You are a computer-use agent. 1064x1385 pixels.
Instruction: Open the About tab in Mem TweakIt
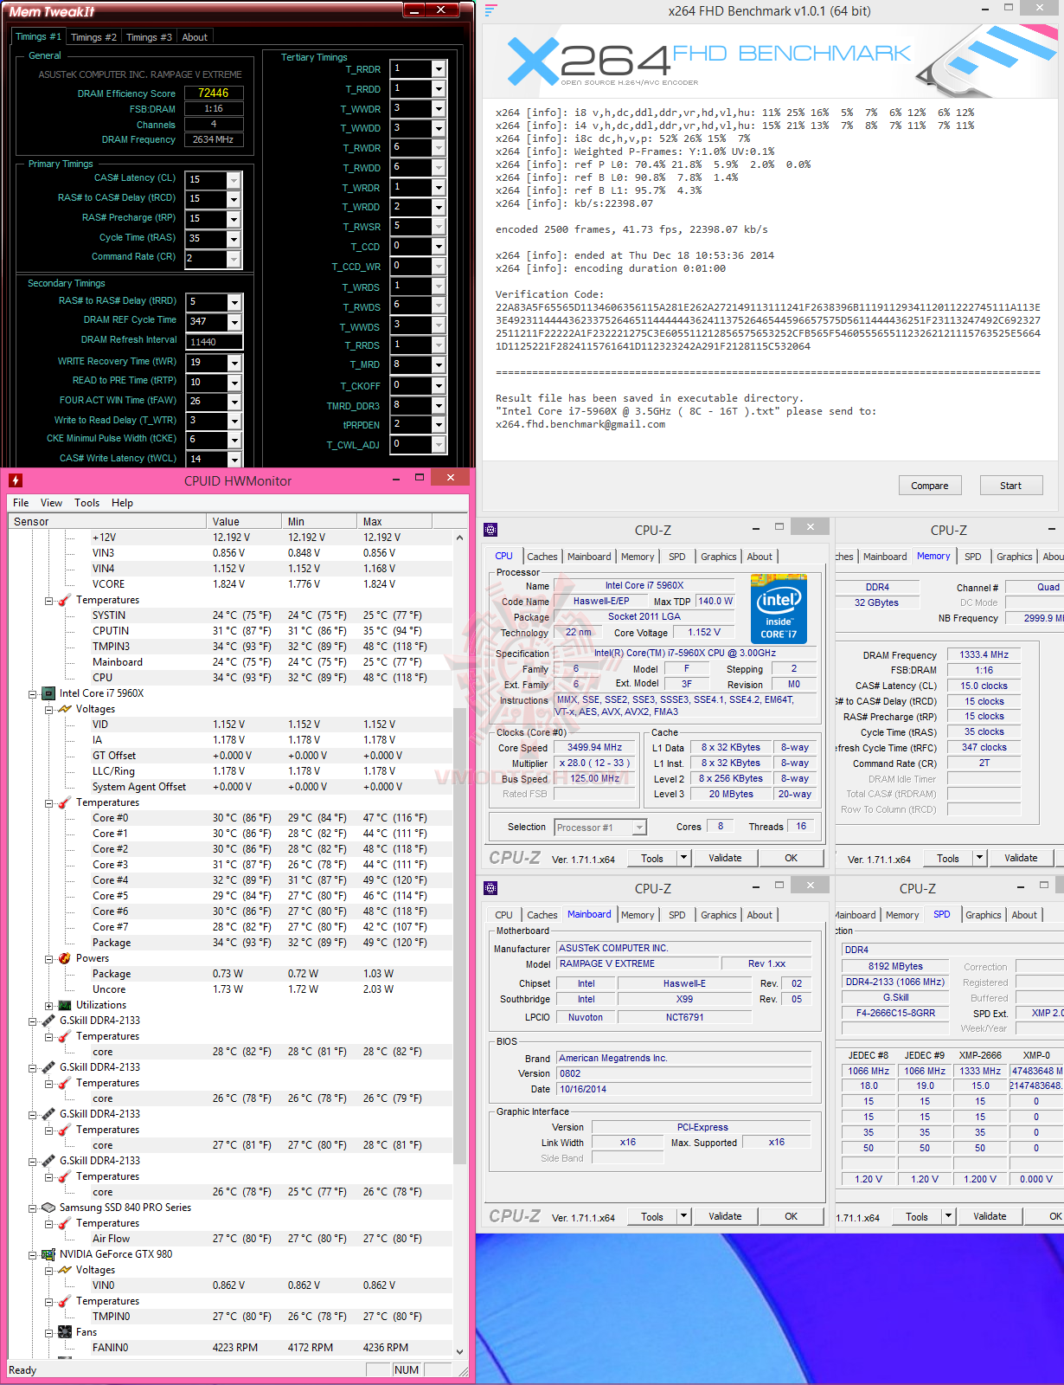coord(195,37)
